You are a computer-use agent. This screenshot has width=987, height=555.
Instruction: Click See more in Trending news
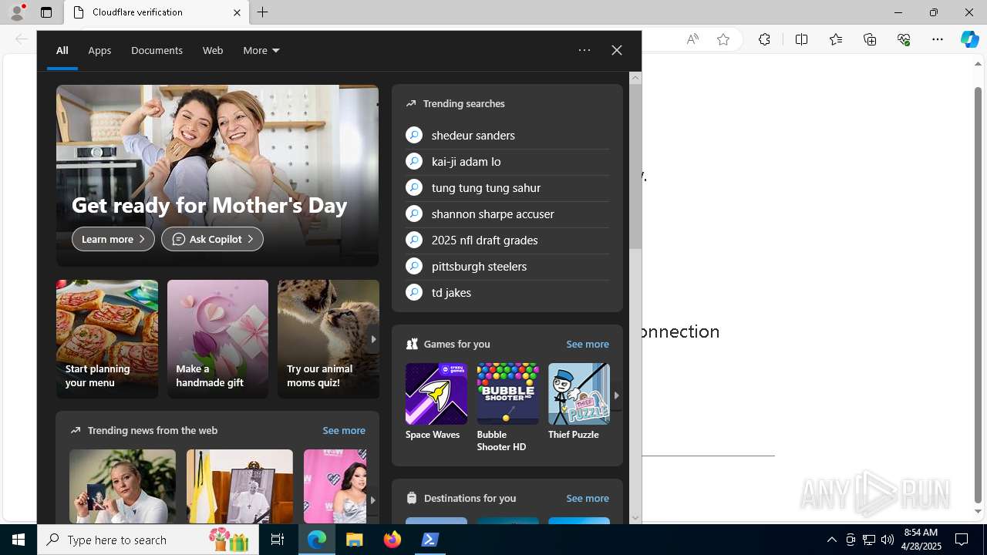pyautogui.click(x=344, y=430)
